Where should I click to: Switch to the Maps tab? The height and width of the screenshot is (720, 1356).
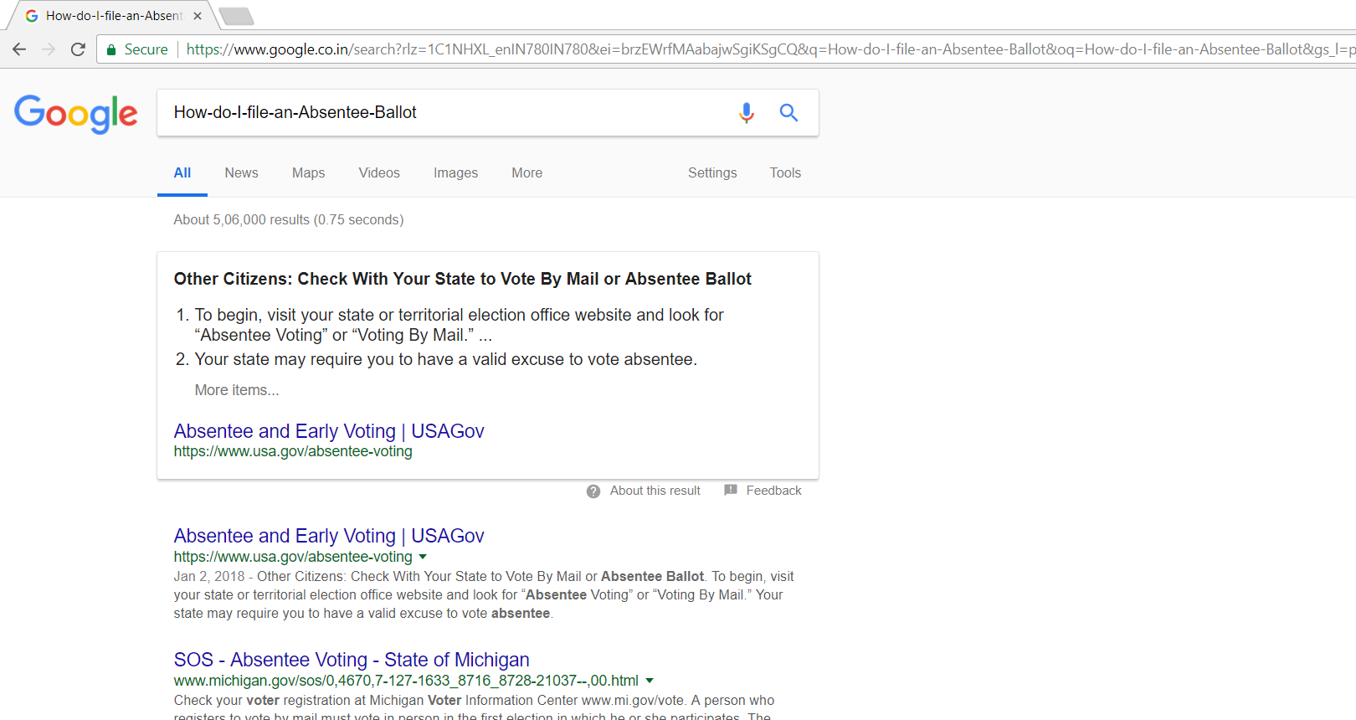(308, 173)
